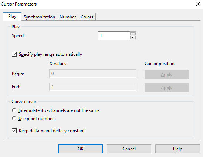The width and height of the screenshot is (203, 157).
Task: Increase Speed with the up spinner arrow
Action: (133, 34)
